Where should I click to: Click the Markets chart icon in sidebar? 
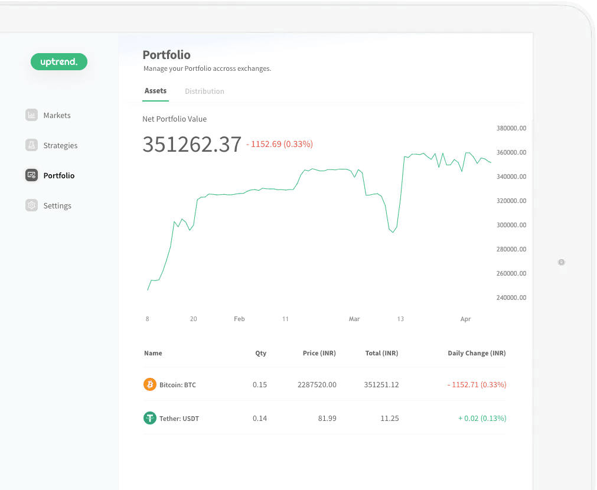31,115
